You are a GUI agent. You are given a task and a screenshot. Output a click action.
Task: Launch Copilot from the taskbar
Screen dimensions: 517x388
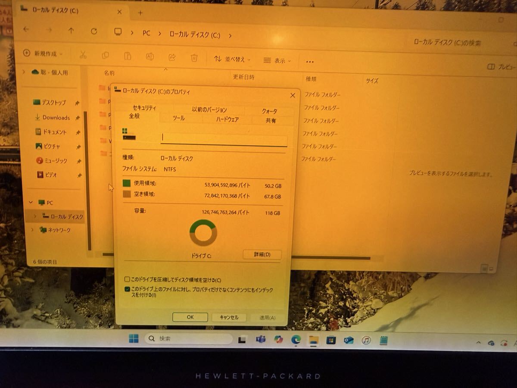pyautogui.click(x=278, y=340)
